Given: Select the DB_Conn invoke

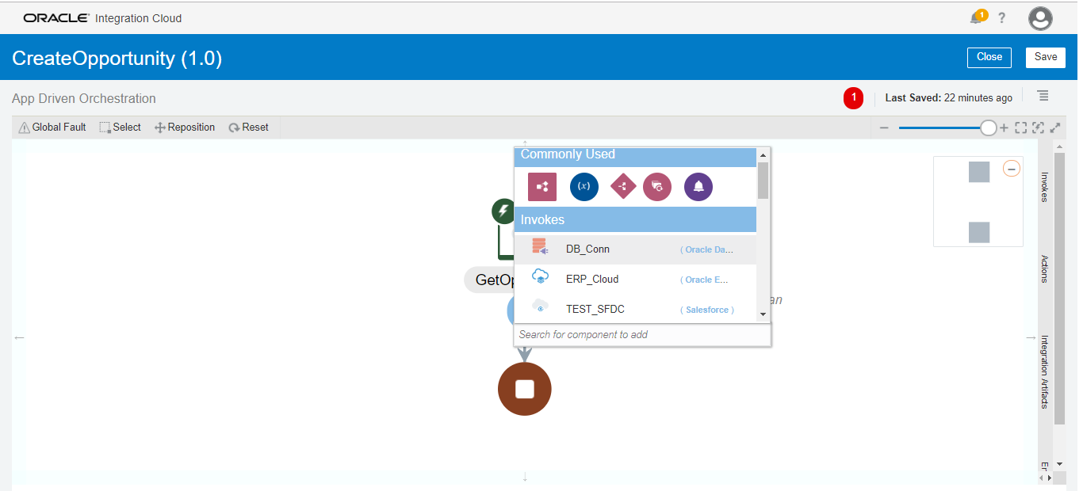Looking at the screenshot, I should 635,249.
